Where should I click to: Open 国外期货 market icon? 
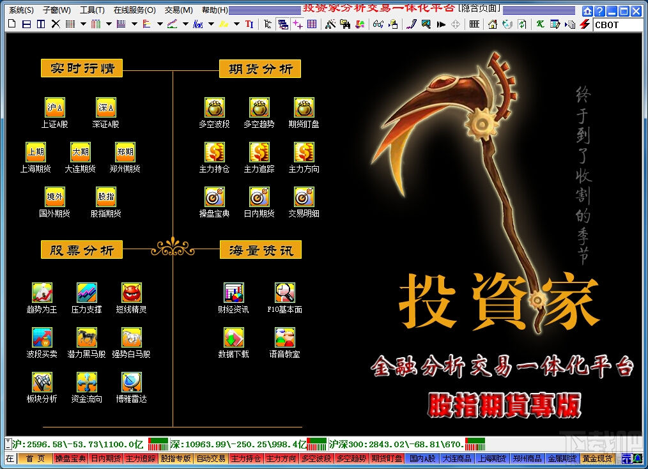pyautogui.click(x=54, y=197)
